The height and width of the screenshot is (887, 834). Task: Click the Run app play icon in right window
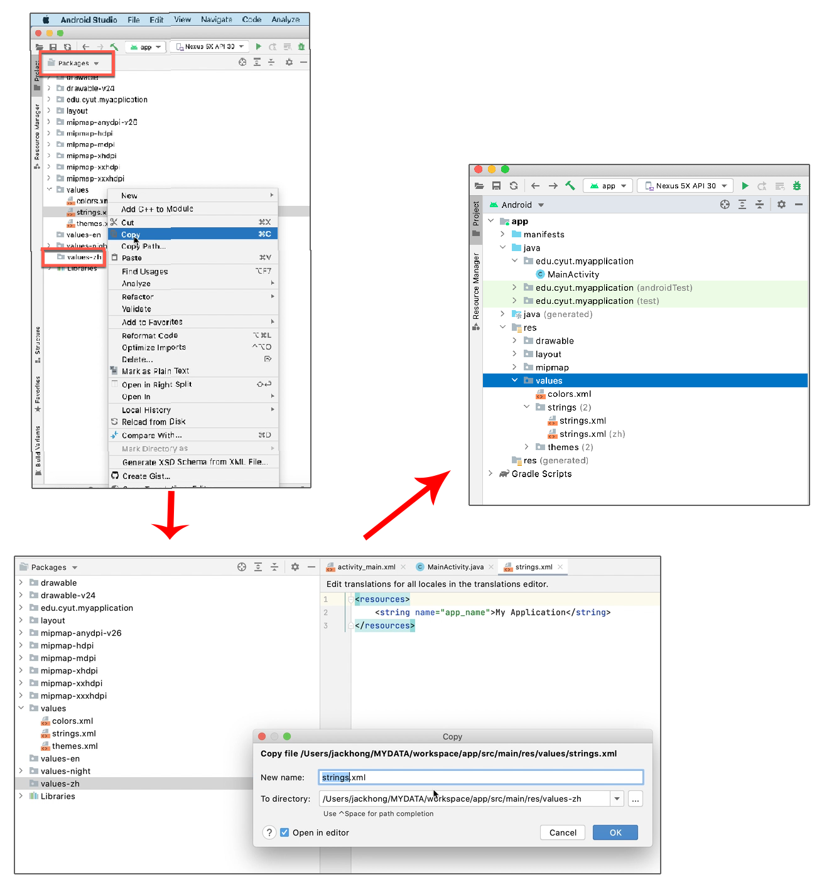(745, 186)
